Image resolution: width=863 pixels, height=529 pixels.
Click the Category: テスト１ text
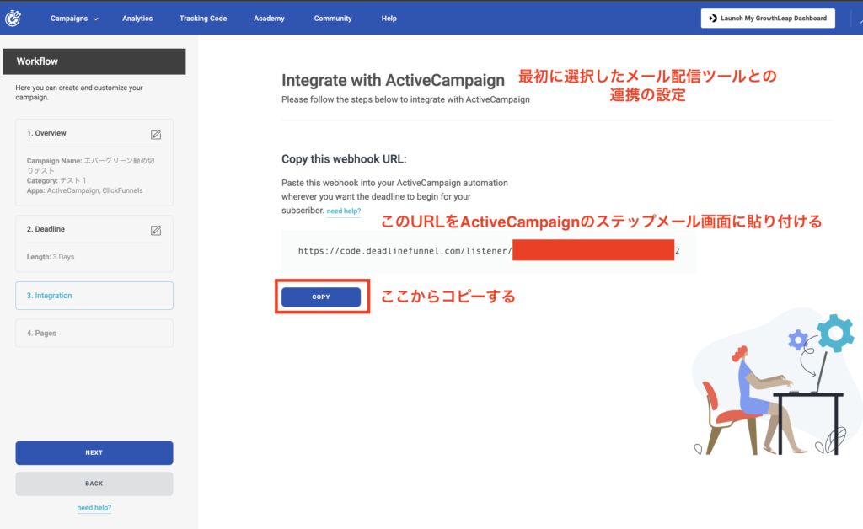click(56, 180)
